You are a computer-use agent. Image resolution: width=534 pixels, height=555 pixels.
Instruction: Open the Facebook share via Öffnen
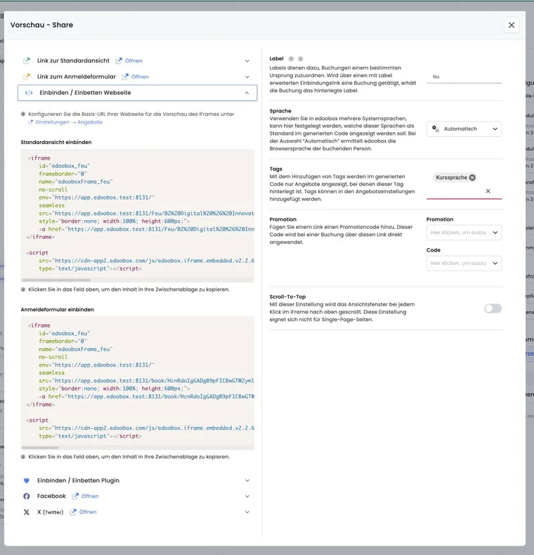90,496
